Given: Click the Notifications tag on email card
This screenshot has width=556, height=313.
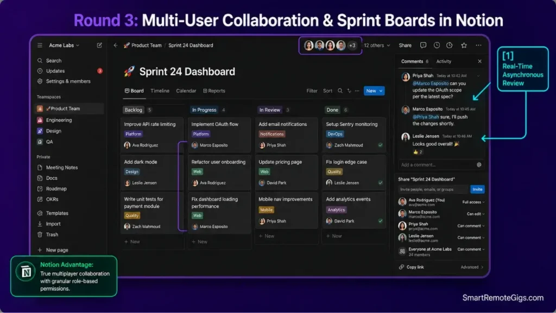Looking at the screenshot, I should click(x=271, y=134).
